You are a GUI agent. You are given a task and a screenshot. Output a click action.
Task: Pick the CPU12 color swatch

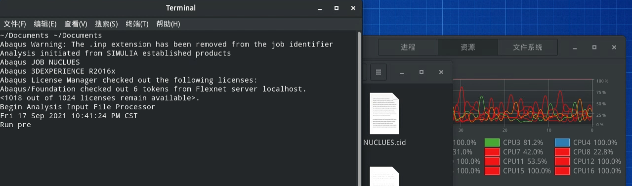562,161
